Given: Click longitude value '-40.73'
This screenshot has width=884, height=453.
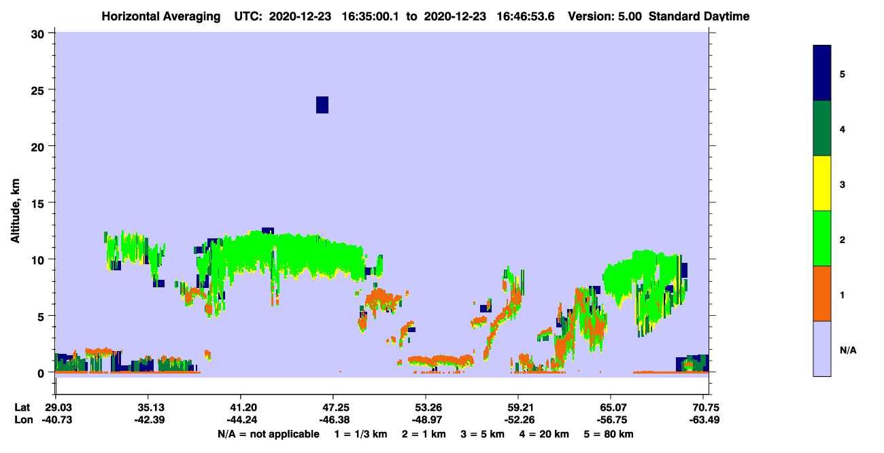Looking at the screenshot, I should click(x=57, y=419).
